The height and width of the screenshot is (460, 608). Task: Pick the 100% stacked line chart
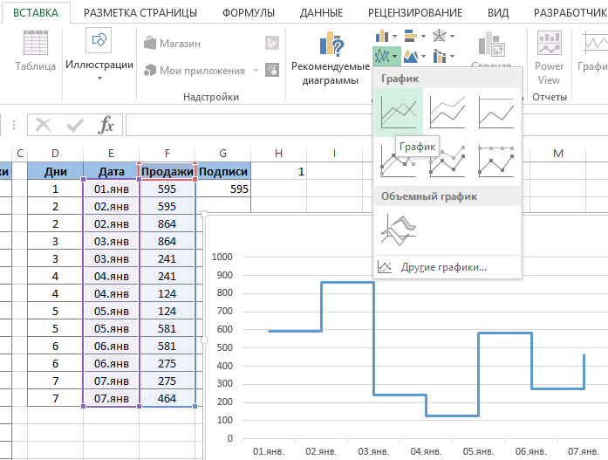(495, 112)
